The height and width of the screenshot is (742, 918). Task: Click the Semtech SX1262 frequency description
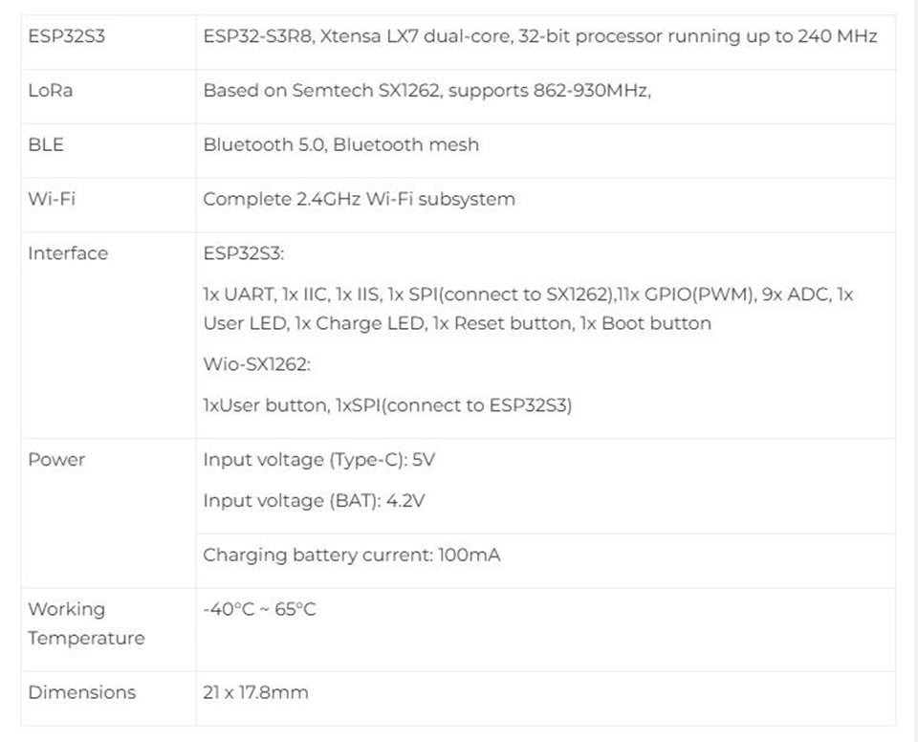point(426,91)
